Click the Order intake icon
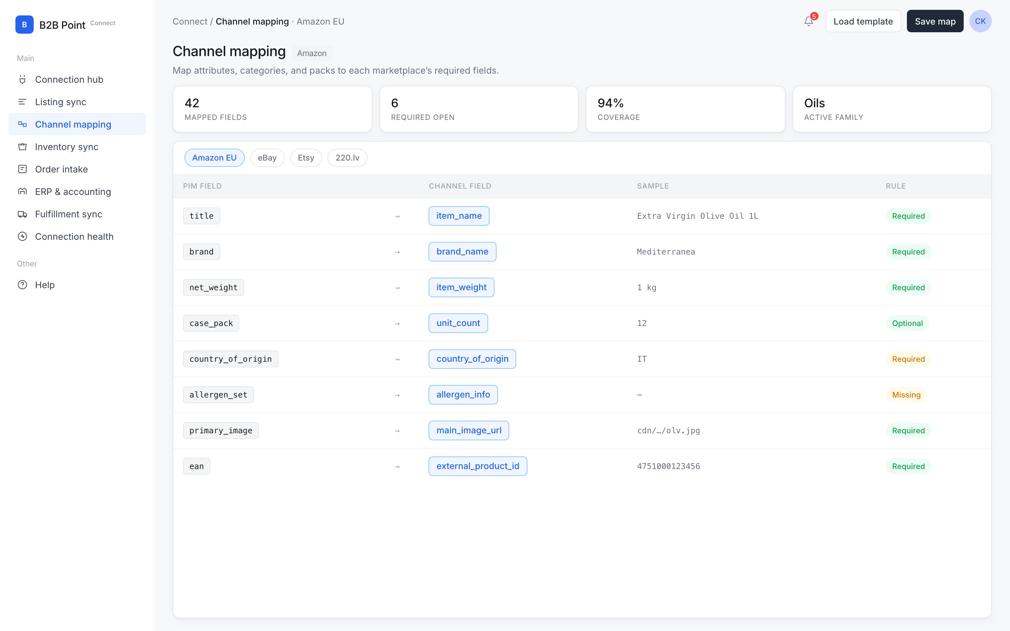 click(x=22, y=169)
